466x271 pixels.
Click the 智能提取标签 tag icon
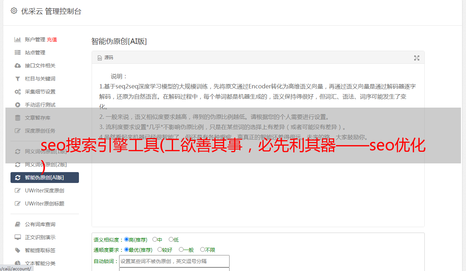[x=17, y=250]
